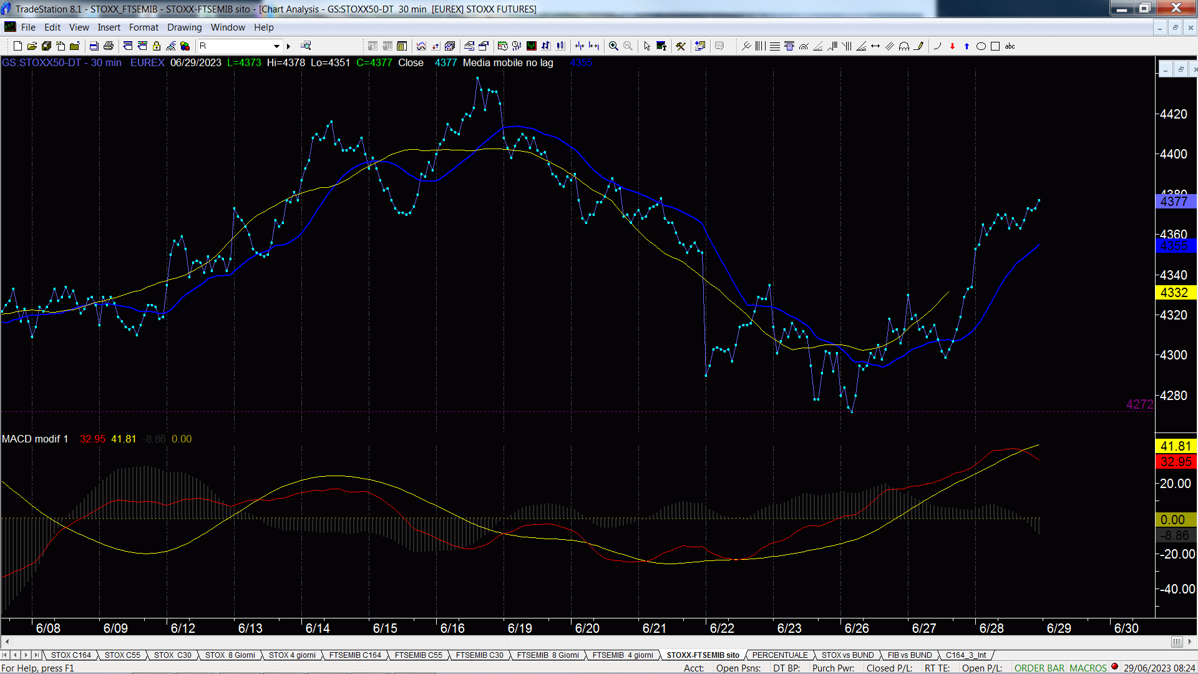
Task: Open the File menu
Action: pos(28,27)
